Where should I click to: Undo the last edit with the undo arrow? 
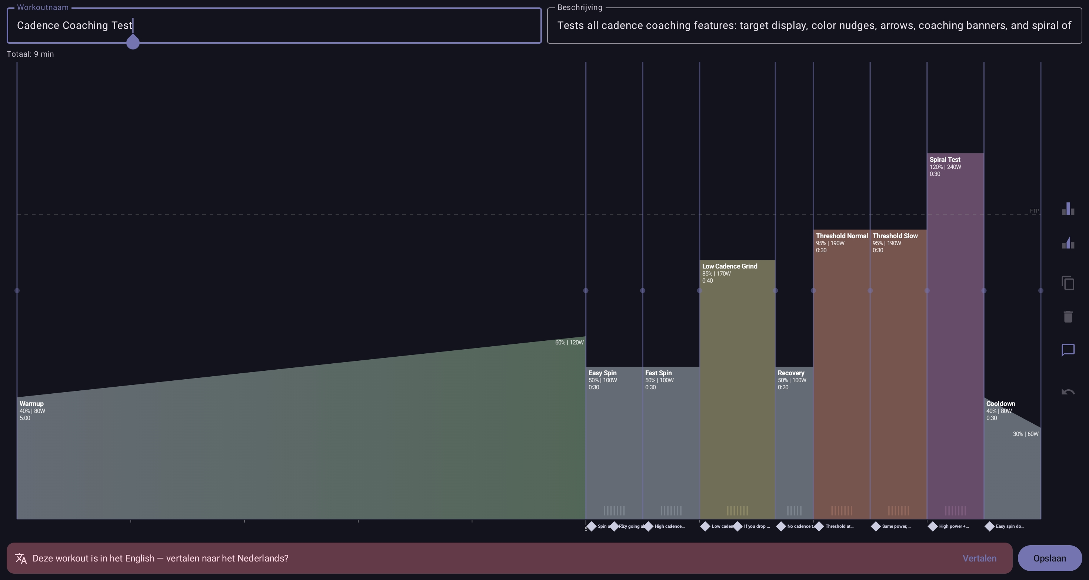(1068, 392)
